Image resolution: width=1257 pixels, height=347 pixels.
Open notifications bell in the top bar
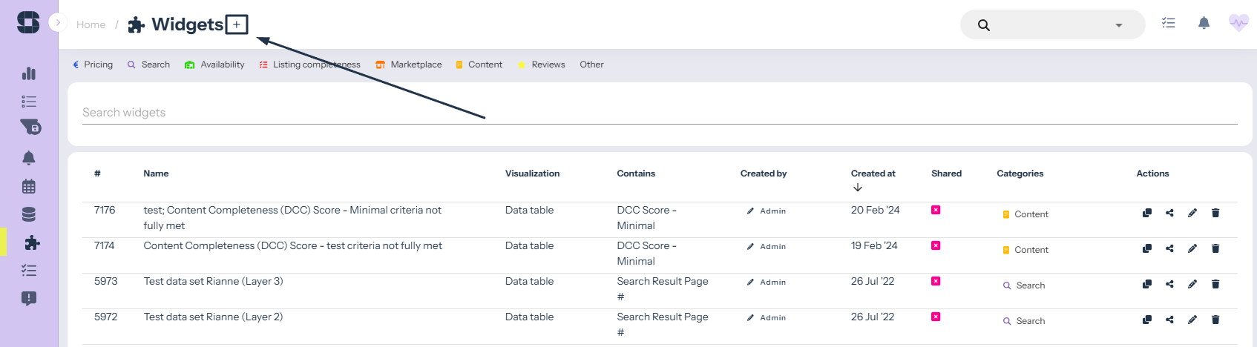coord(1204,24)
